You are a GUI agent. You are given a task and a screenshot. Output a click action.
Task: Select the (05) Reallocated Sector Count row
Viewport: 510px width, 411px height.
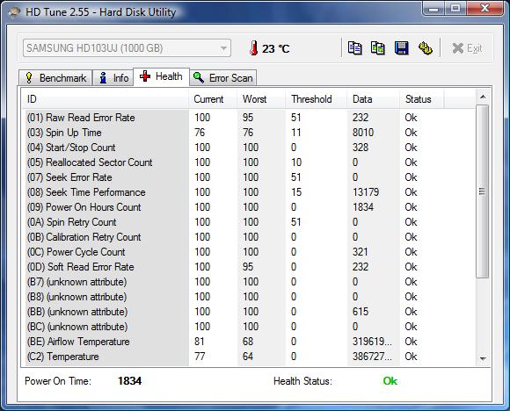pos(249,162)
